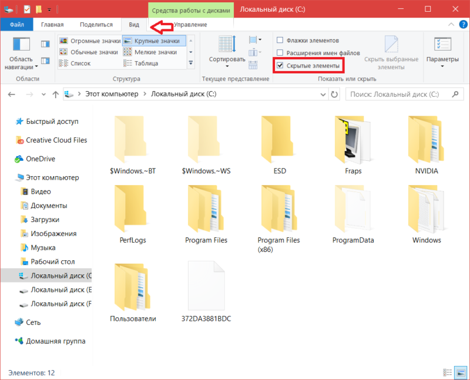
Task: Choose Крупные значки layout
Action: (x=154, y=41)
